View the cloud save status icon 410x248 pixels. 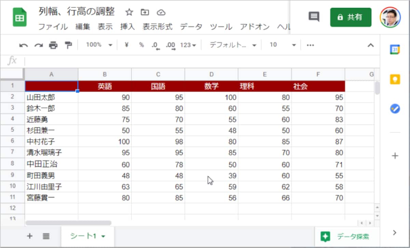coord(161,13)
